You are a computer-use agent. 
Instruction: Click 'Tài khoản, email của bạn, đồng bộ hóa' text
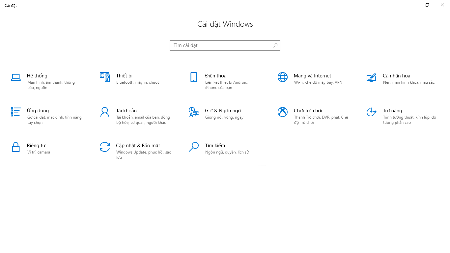coord(143,120)
